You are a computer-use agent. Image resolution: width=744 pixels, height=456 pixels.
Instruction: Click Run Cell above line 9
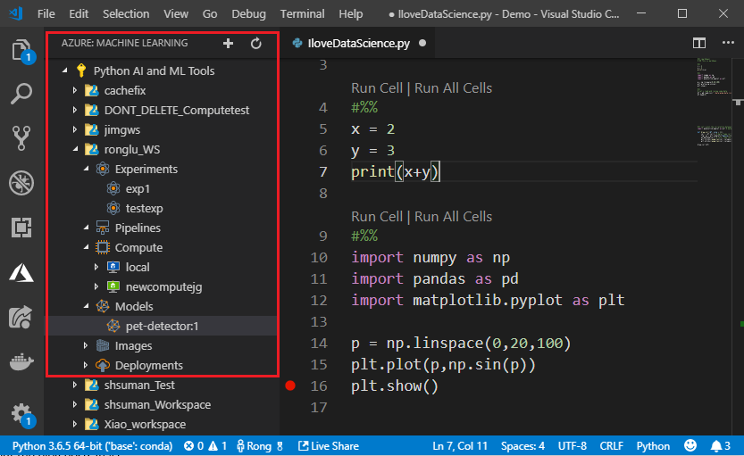(377, 217)
